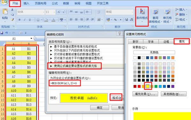
Task: Click the Borders icon in font group
Action: pyautogui.click(x=38, y=20)
